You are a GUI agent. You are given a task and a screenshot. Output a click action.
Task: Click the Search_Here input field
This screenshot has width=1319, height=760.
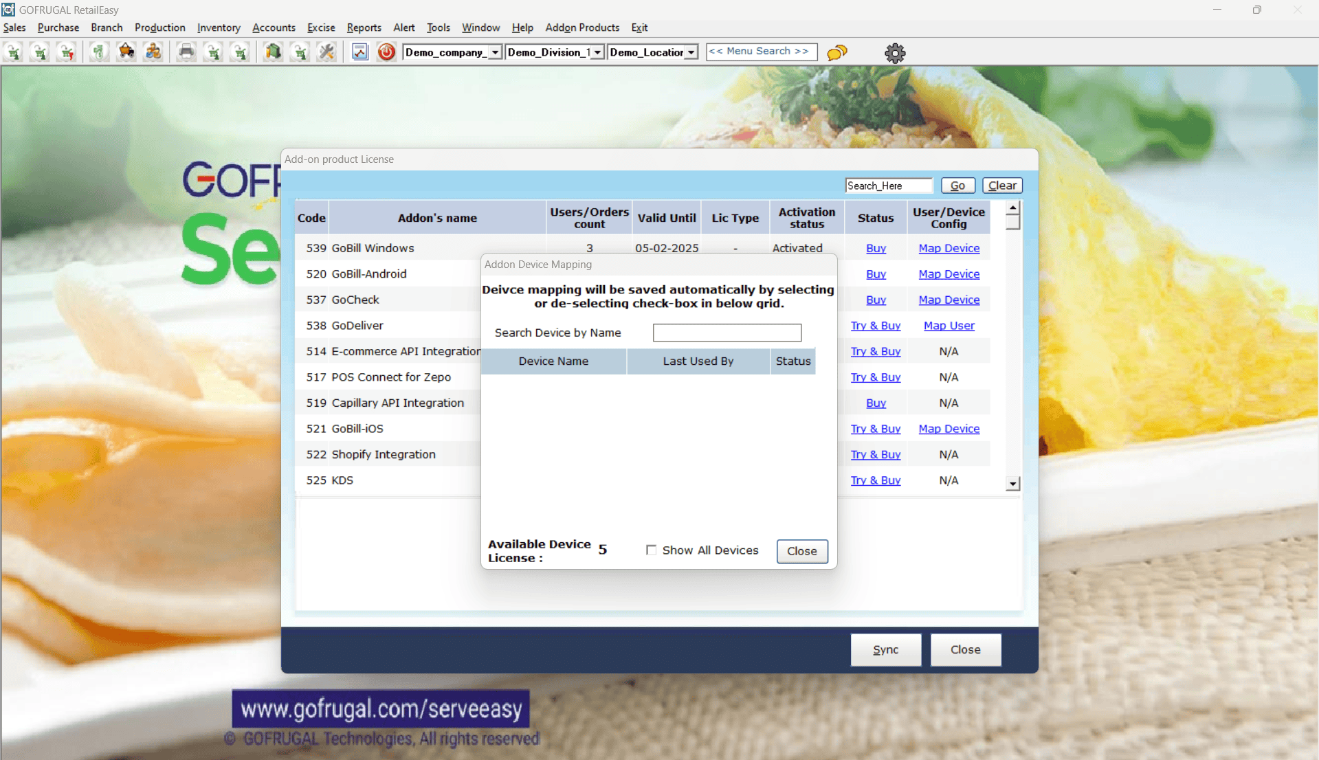click(x=889, y=186)
